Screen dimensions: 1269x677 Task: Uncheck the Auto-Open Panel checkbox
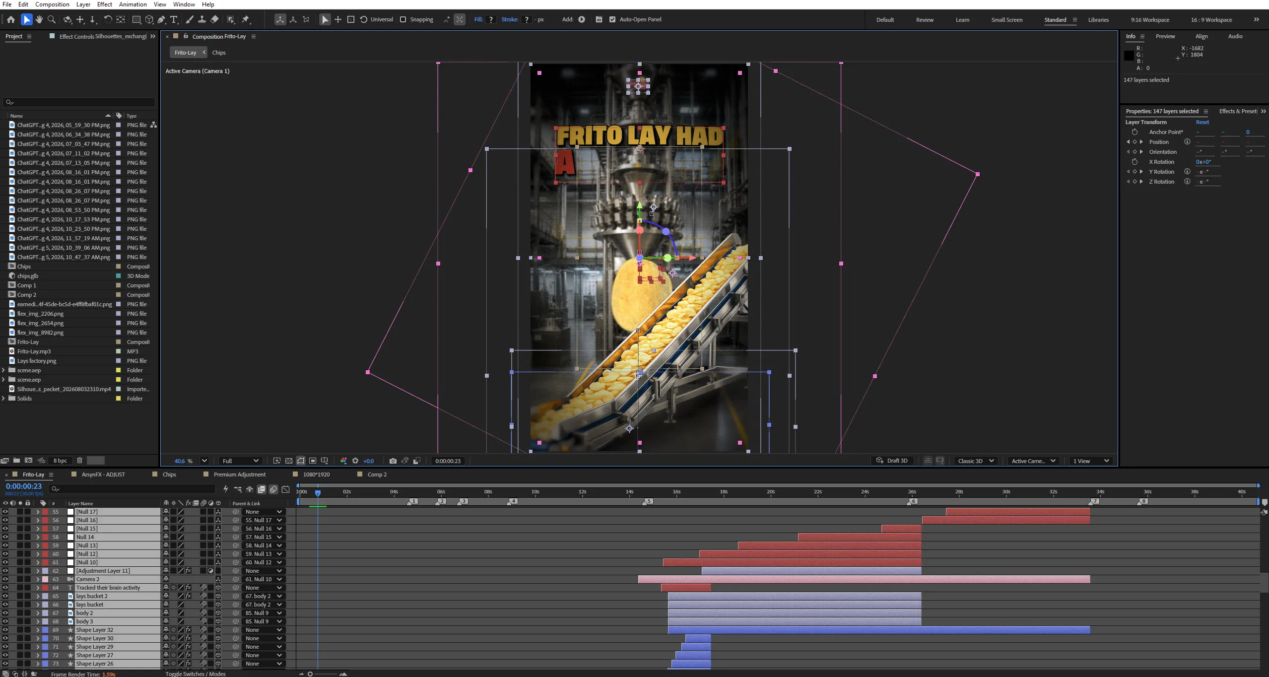click(x=612, y=19)
